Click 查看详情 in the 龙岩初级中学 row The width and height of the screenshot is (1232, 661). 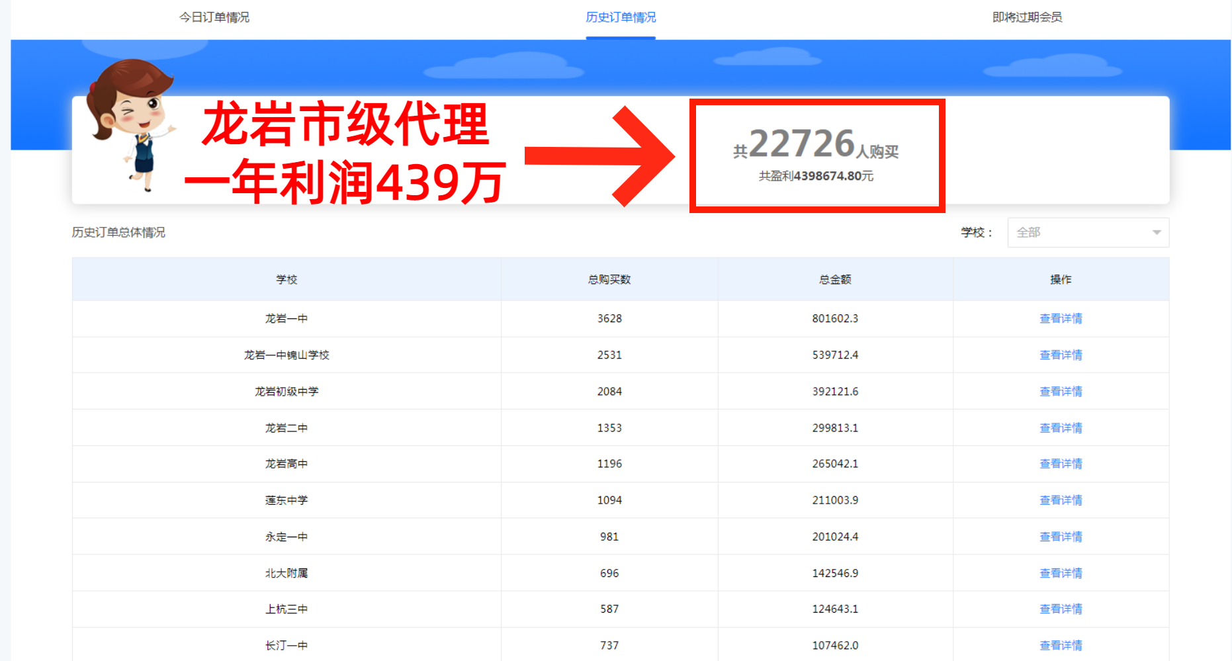point(1061,391)
